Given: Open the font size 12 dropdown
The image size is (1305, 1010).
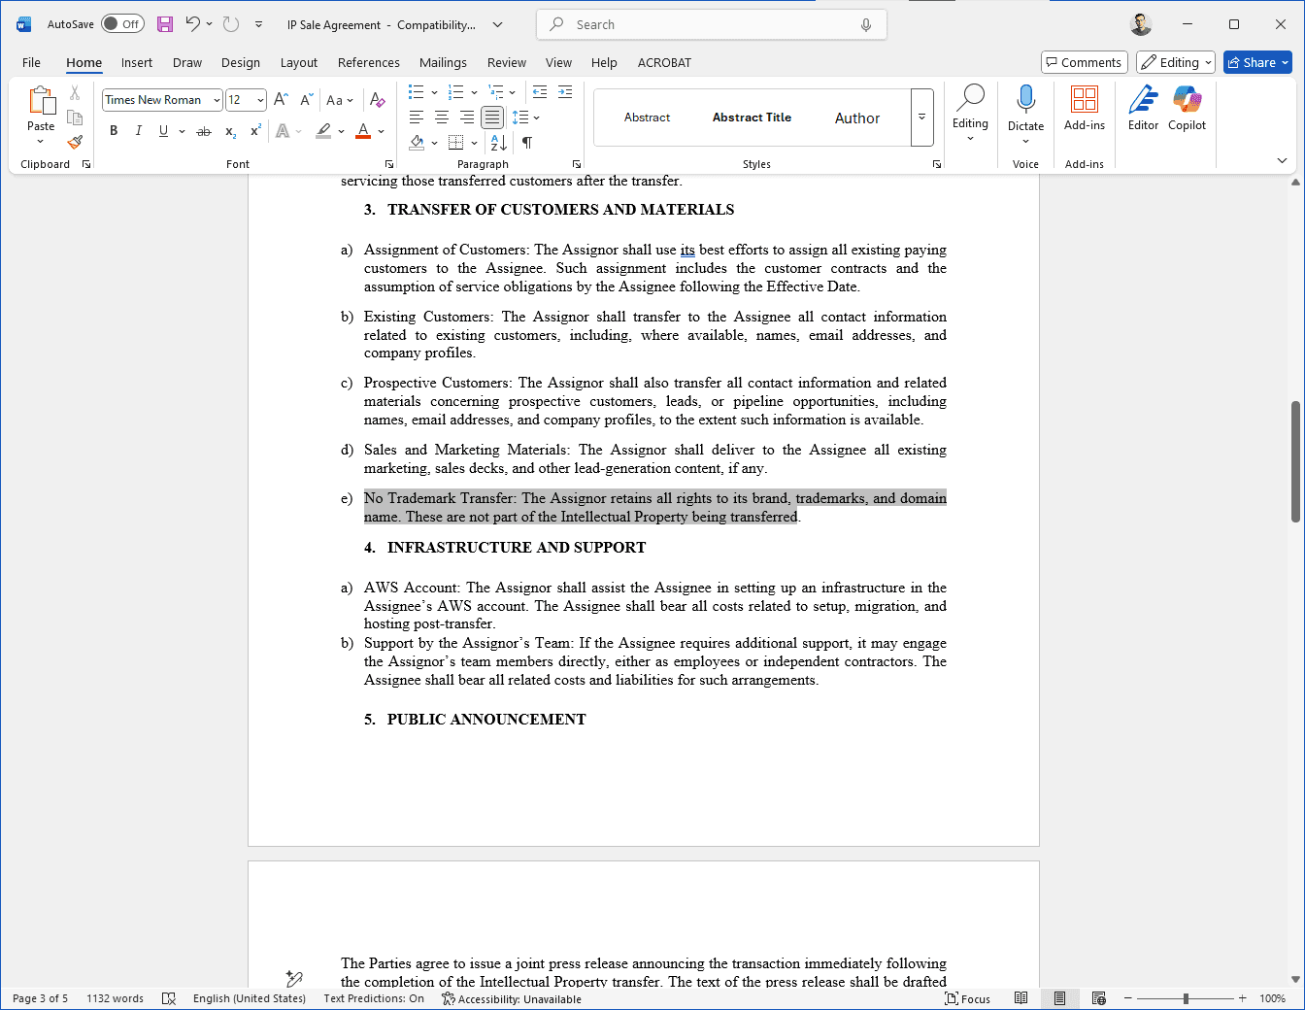Looking at the screenshot, I should pos(260,100).
